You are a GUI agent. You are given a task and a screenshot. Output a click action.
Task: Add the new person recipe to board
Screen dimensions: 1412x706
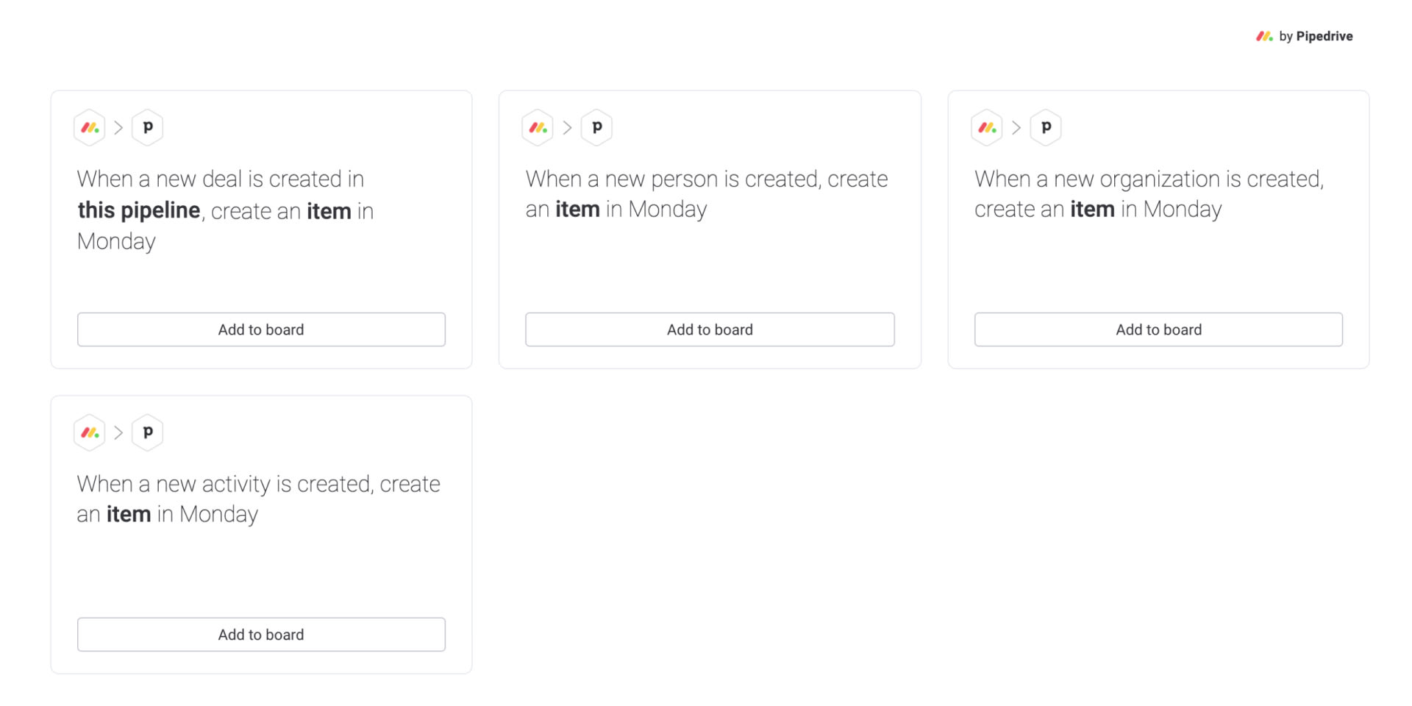(710, 329)
